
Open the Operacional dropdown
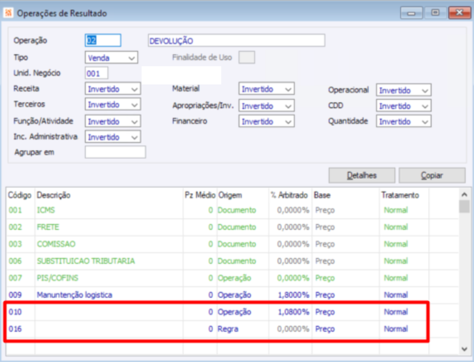[x=404, y=90]
